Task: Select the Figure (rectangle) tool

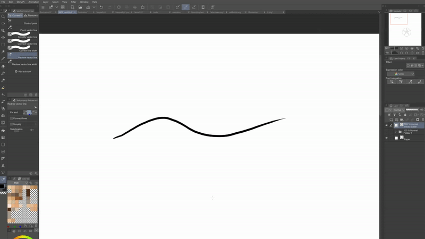Action: point(3,144)
